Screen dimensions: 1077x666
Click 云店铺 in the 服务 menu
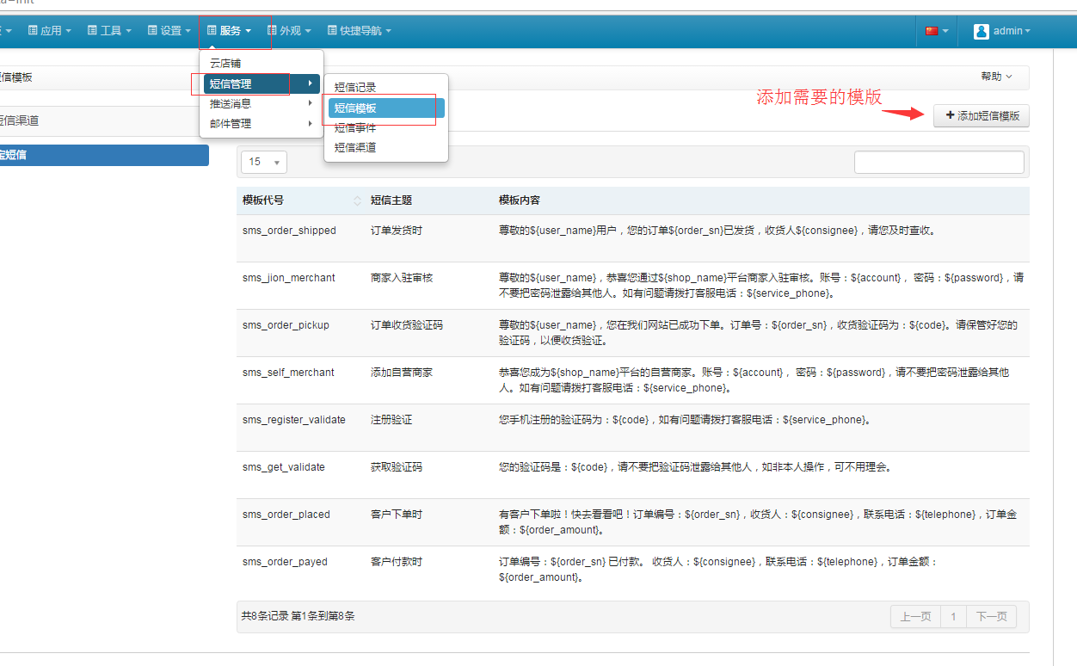tap(225, 64)
